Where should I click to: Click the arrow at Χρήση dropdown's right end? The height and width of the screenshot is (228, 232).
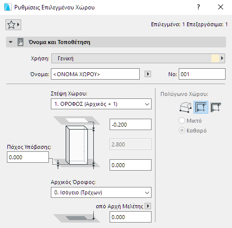pyautogui.click(x=222, y=58)
